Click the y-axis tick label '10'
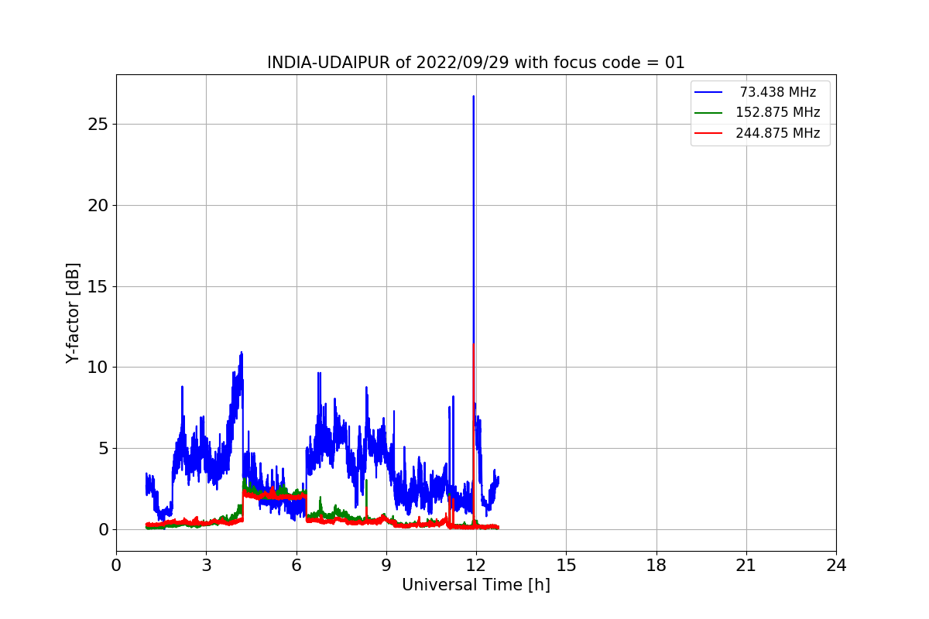This screenshot has height=619, width=929. (x=99, y=368)
